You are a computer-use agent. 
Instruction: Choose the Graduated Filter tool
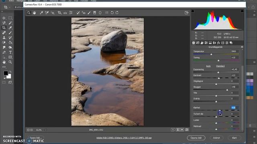(x=95, y=13)
